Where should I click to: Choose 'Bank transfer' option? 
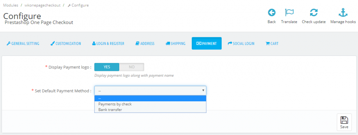pos(150,110)
